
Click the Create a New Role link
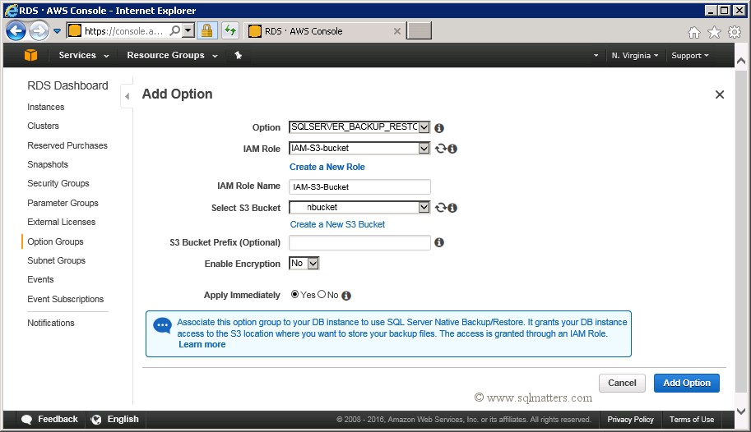click(x=327, y=167)
